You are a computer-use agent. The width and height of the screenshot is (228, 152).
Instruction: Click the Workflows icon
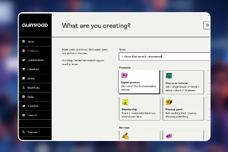[24, 87]
